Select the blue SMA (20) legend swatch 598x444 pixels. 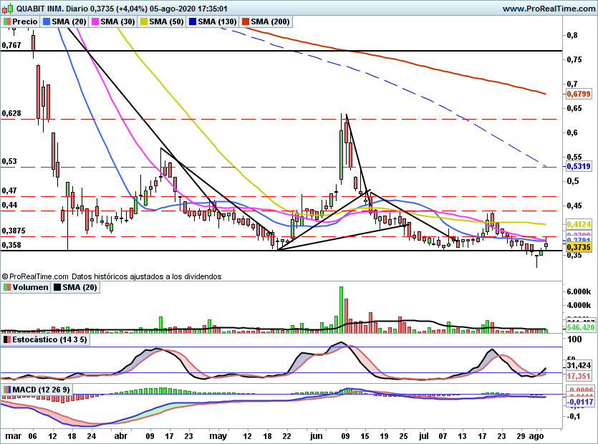coord(47,22)
